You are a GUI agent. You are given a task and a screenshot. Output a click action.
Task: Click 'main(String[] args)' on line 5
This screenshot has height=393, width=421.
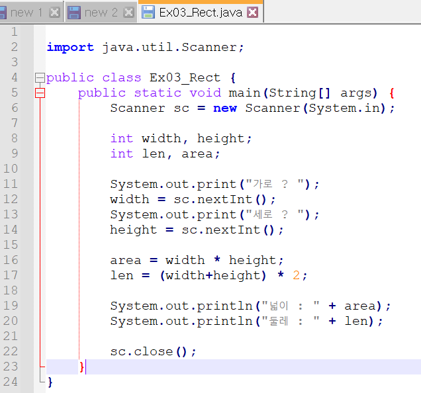pos(303,93)
